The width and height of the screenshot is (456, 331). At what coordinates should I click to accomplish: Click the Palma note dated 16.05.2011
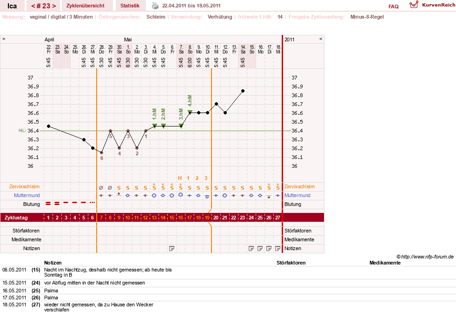coord(51,291)
